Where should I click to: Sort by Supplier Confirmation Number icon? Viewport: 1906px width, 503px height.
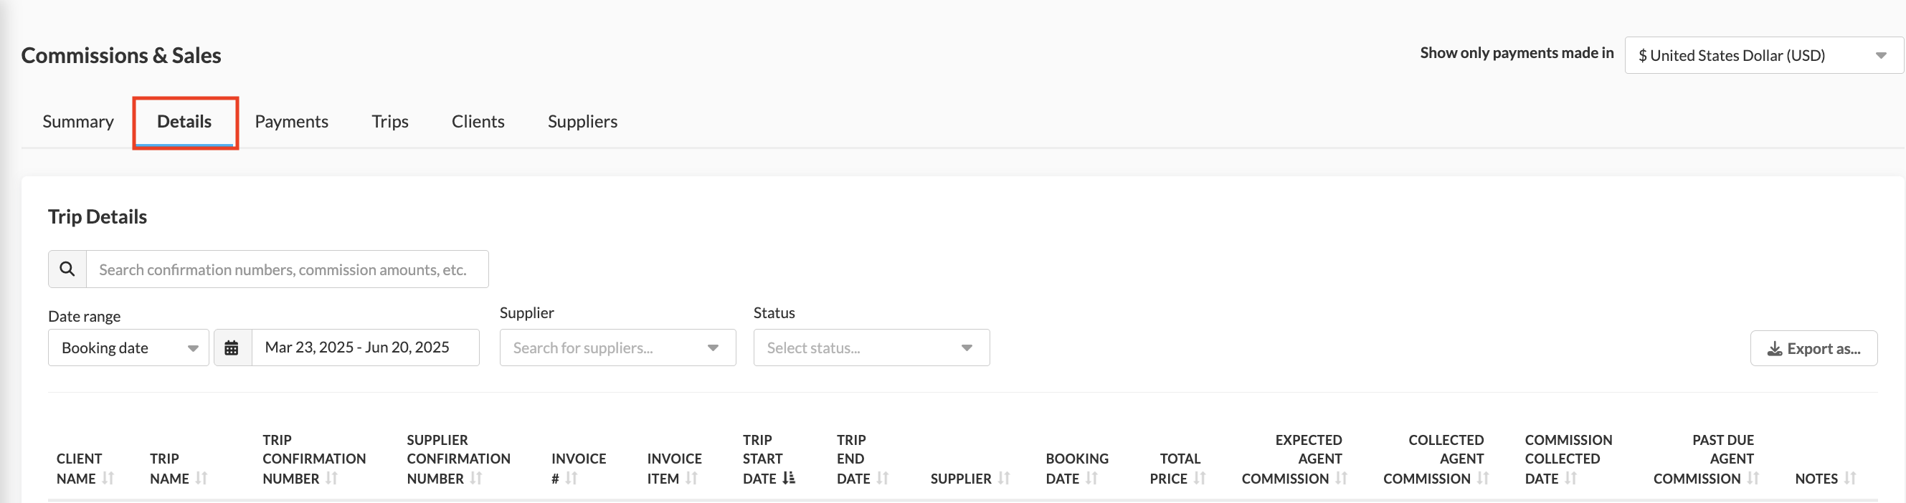click(x=475, y=479)
